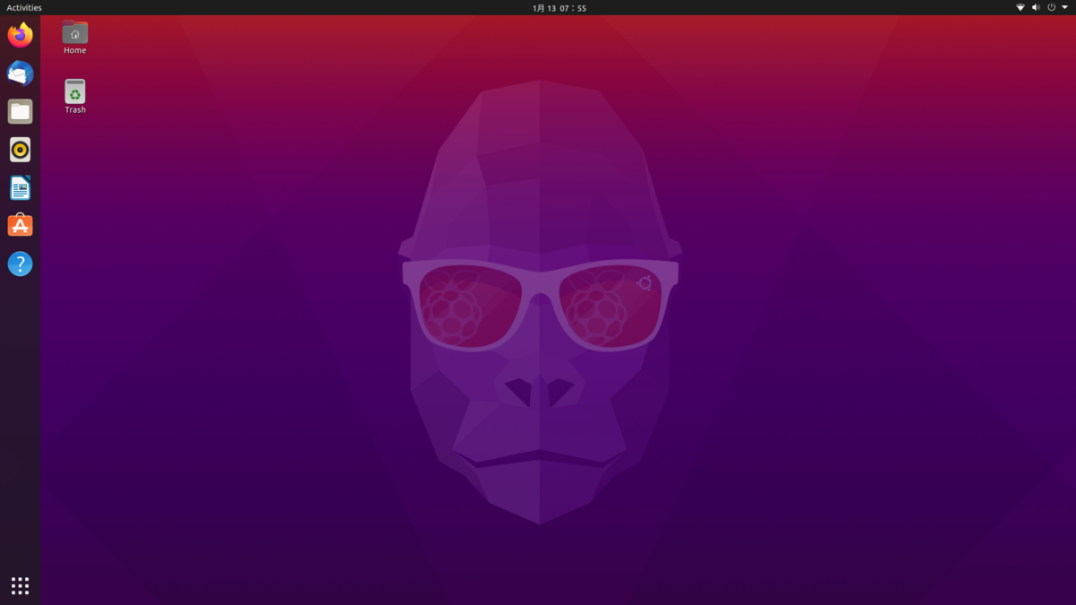Click the "Trash" label under its icon
The width and height of the screenshot is (1076, 605).
[74, 109]
